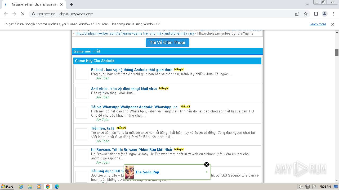Bookmark this page with the star icon
This screenshot has width=339, height=190.
[x=306, y=14]
